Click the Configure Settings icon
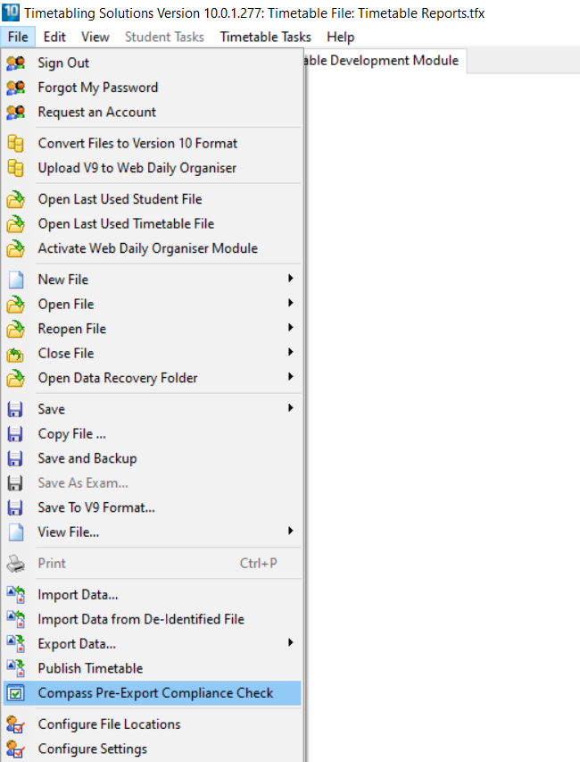The image size is (580, 762). click(15, 749)
